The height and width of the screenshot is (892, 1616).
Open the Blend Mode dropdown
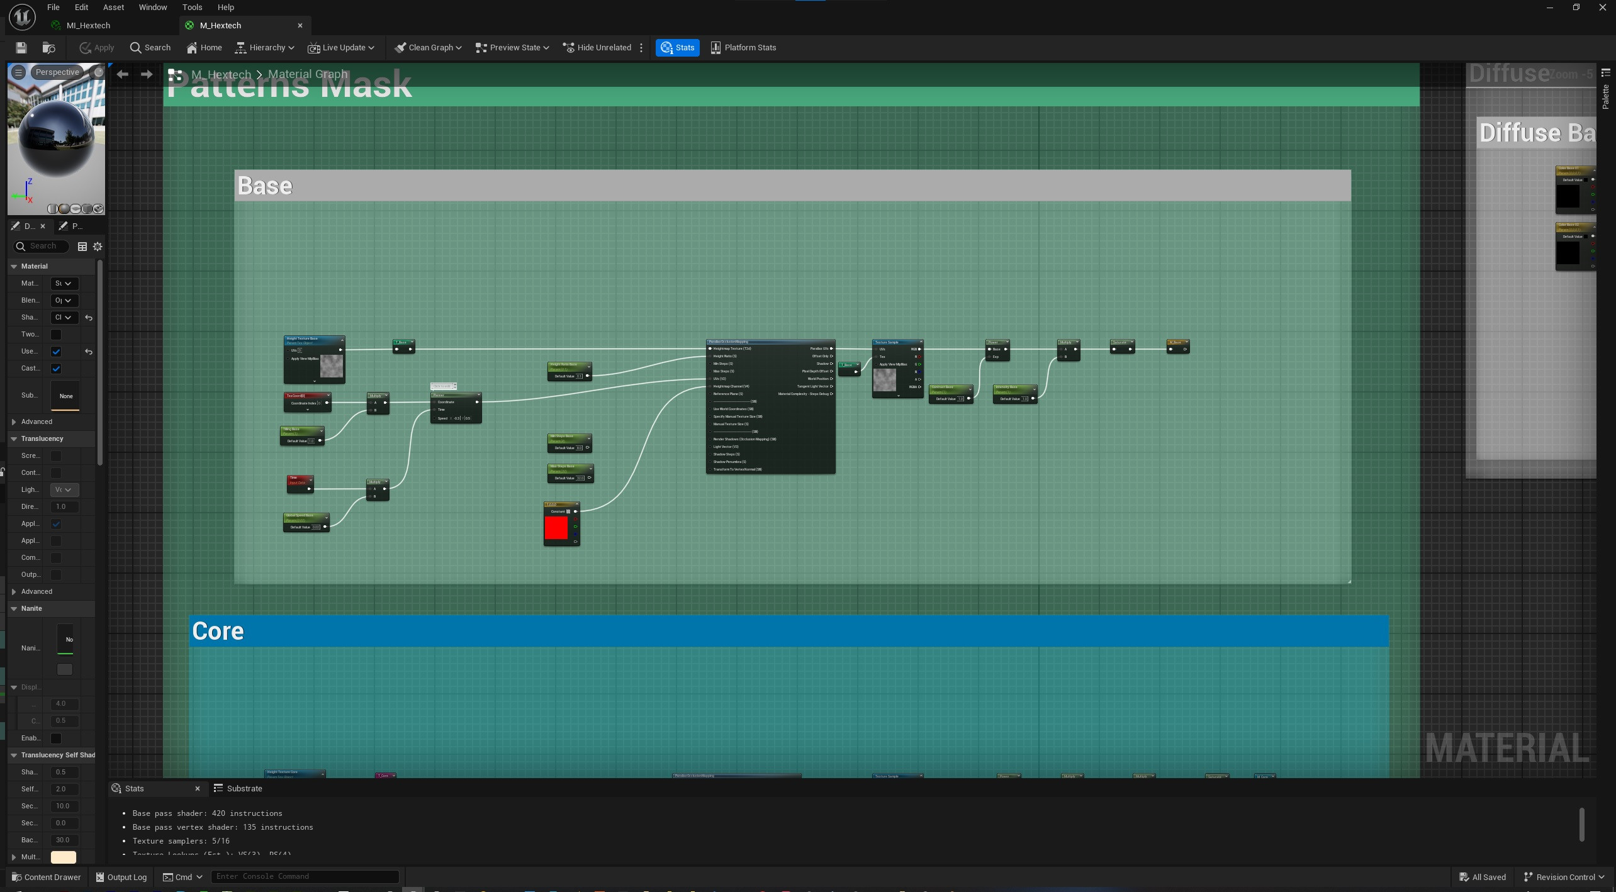64,301
